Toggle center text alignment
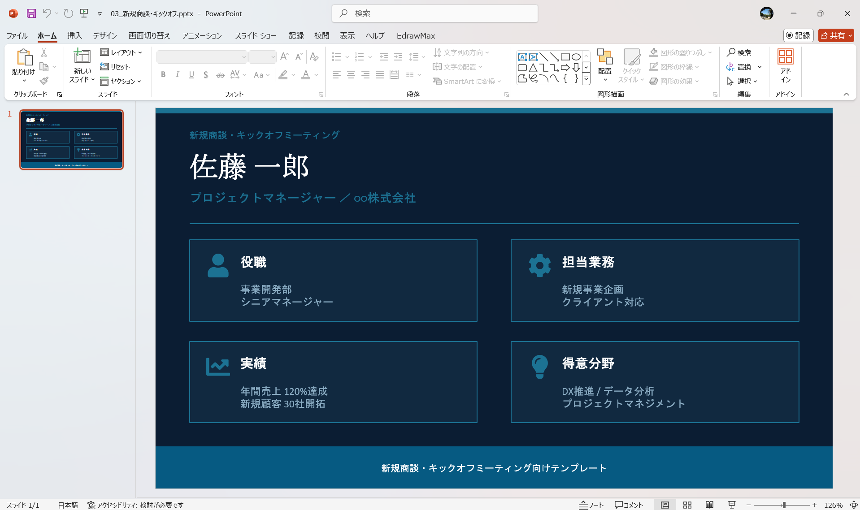 coord(351,75)
